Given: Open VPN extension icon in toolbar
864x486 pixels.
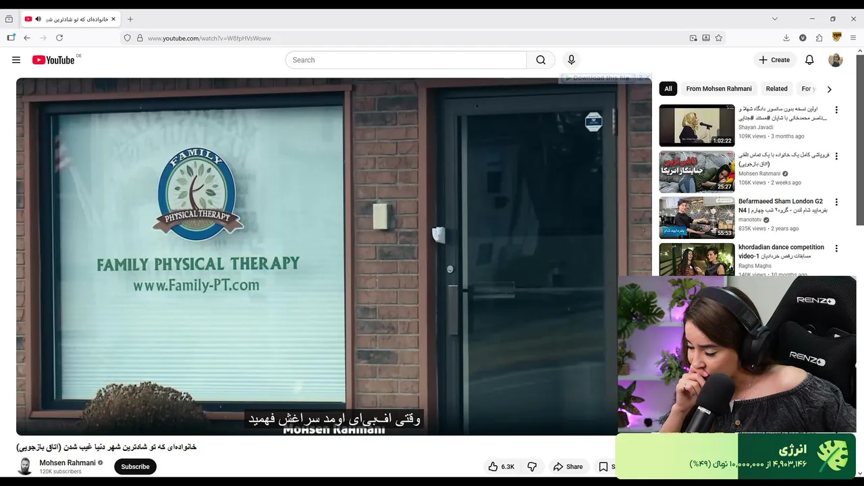Looking at the screenshot, I should click(837, 37).
